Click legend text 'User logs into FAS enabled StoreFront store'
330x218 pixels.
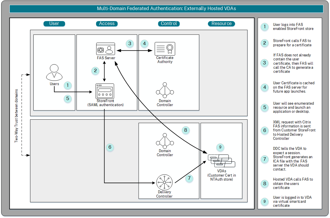tap(293, 26)
